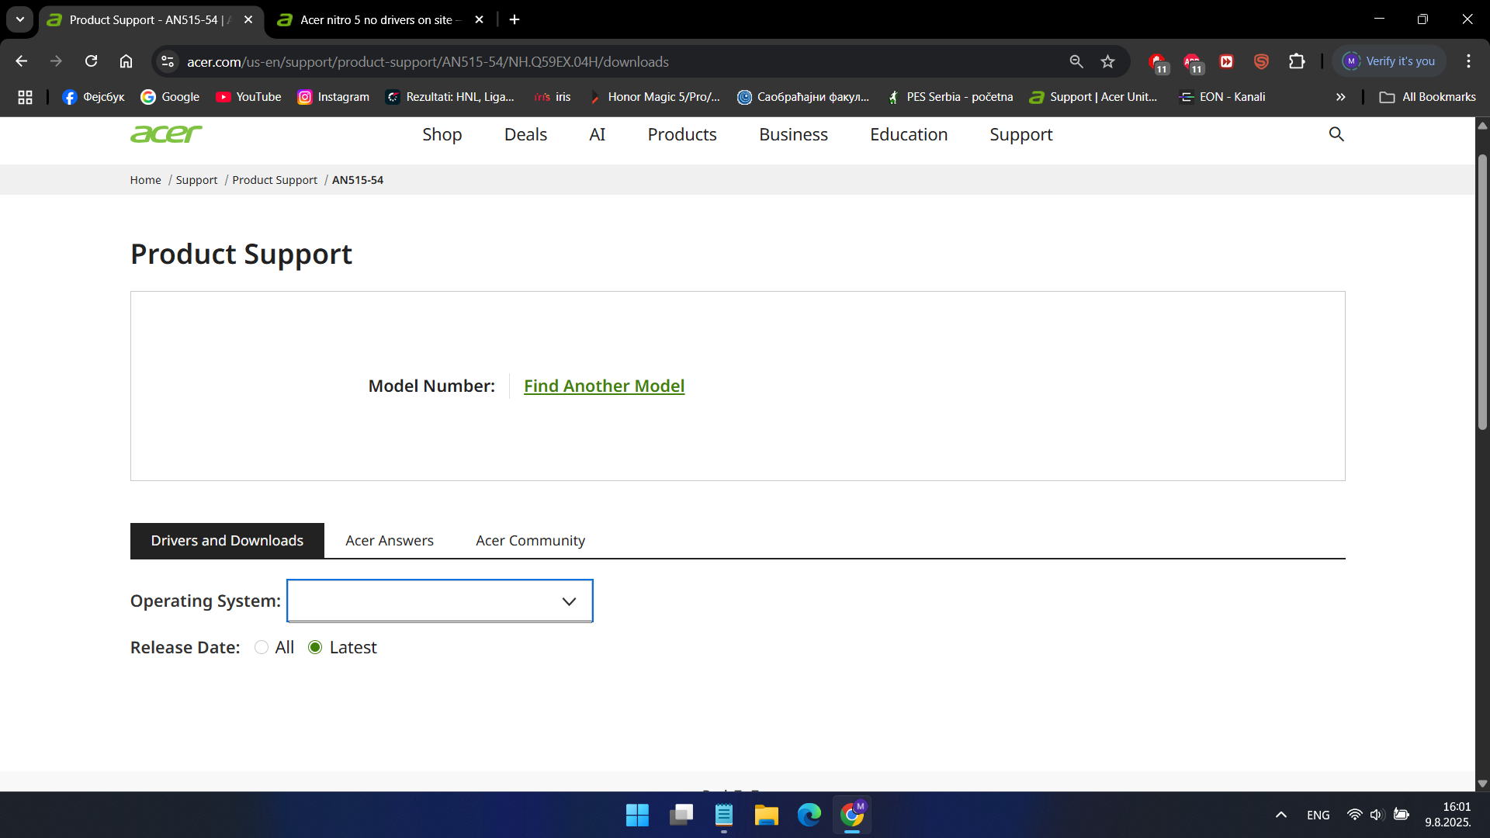This screenshot has width=1490, height=838.
Task: Close the Product Support - AN515-54 tab
Action: pyautogui.click(x=248, y=19)
